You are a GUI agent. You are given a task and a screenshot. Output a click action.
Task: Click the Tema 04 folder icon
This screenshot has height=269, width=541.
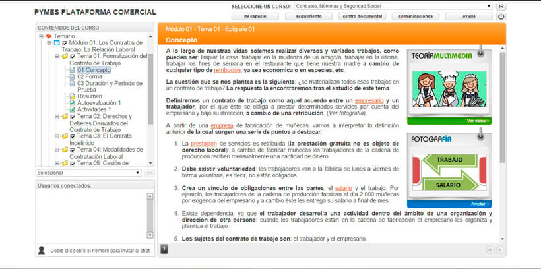tap(65, 150)
